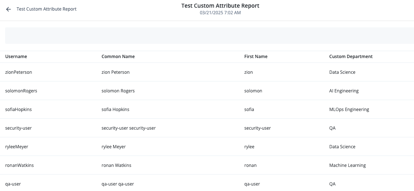Click the qa-user username cell
This screenshot has height=191, width=414.
point(13,184)
